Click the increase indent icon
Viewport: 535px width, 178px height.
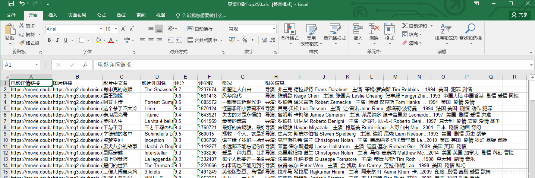tap(179, 40)
